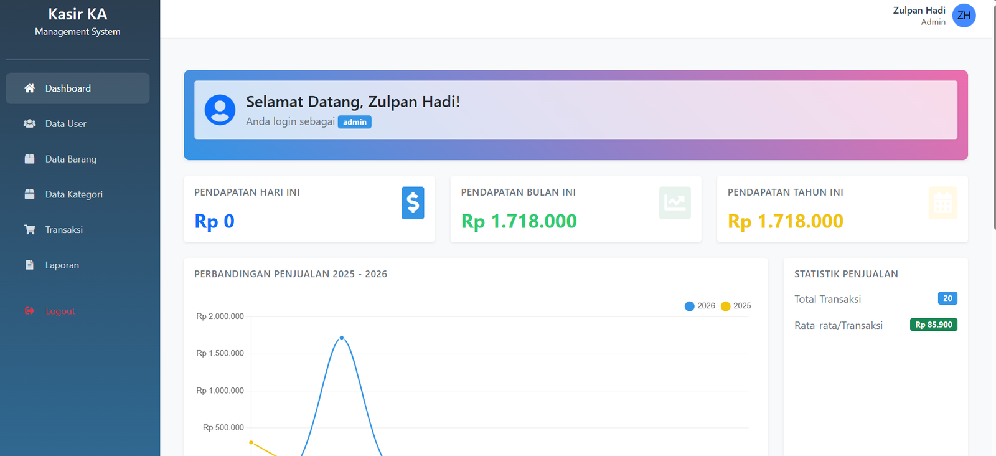Open the ZH profile avatar menu
Viewport: 996px width, 456px height.
(x=964, y=16)
